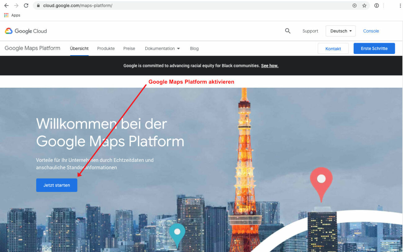
Task: Expand the Dokumentation dropdown menu
Action: 162,49
